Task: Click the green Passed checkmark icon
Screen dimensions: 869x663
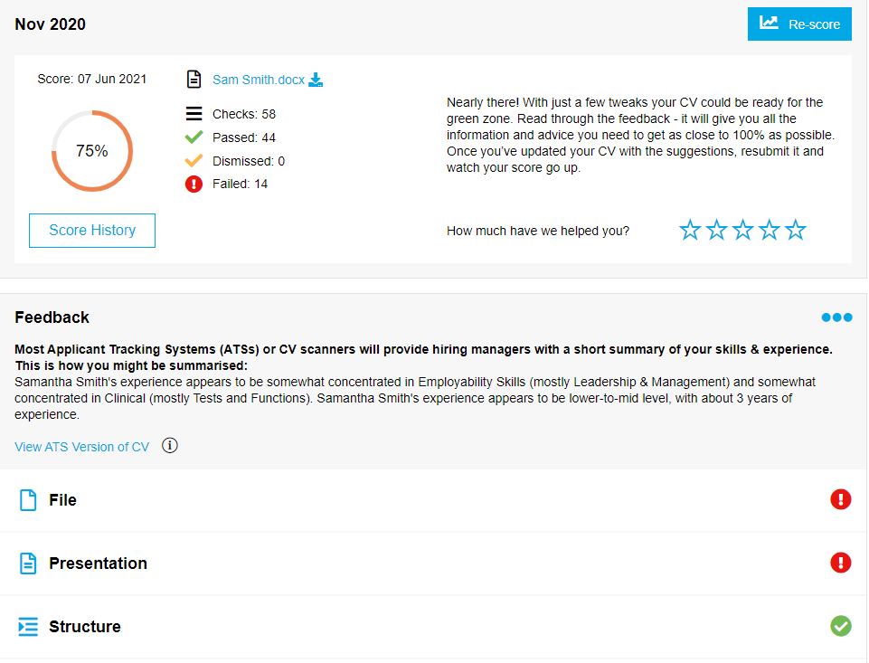Action: point(194,137)
